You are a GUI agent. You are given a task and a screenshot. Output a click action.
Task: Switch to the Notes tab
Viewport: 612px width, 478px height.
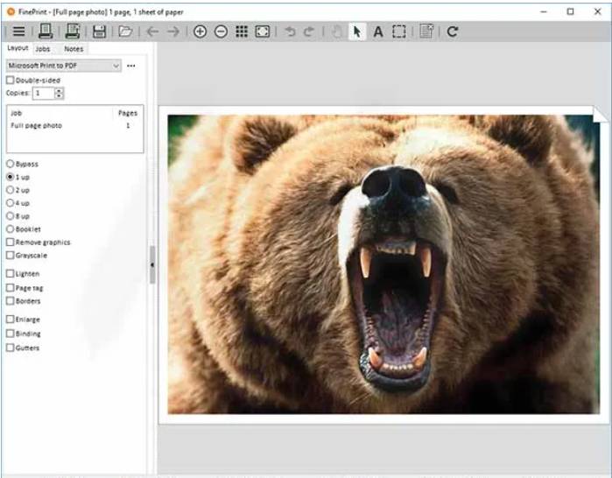tap(74, 49)
